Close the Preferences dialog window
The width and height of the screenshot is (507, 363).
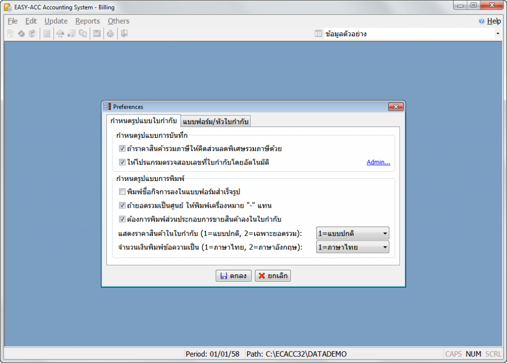click(395, 107)
